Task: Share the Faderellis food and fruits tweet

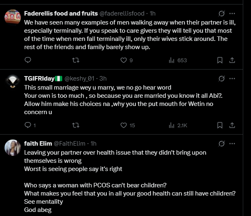Action: pyautogui.click(x=232, y=60)
